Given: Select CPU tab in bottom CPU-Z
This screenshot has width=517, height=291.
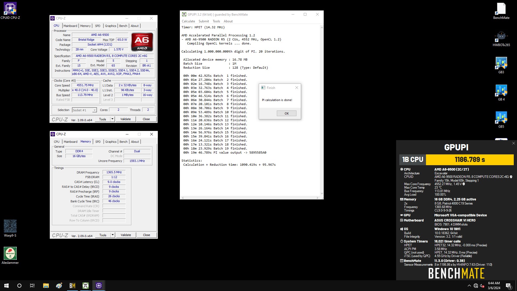Looking at the screenshot, I should (57, 142).
